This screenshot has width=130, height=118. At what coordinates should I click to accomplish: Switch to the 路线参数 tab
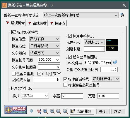[37, 23]
